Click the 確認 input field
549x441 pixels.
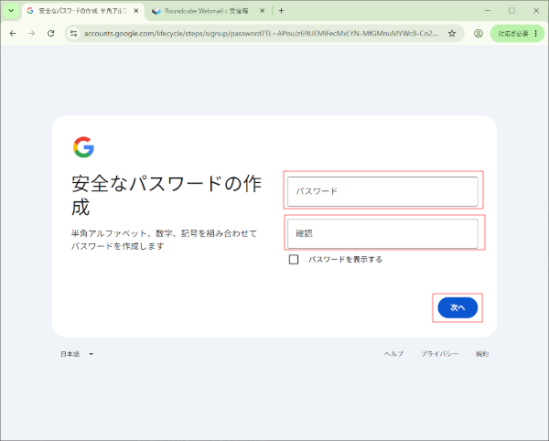382,233
